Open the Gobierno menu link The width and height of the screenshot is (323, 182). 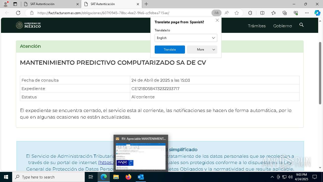[x=283, y=26]
